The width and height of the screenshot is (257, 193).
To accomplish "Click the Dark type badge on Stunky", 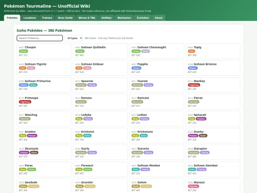I will coord(203,136).
